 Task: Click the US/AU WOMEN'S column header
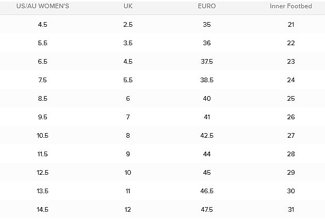43,6
